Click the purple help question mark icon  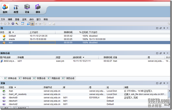tap(13, 23)
